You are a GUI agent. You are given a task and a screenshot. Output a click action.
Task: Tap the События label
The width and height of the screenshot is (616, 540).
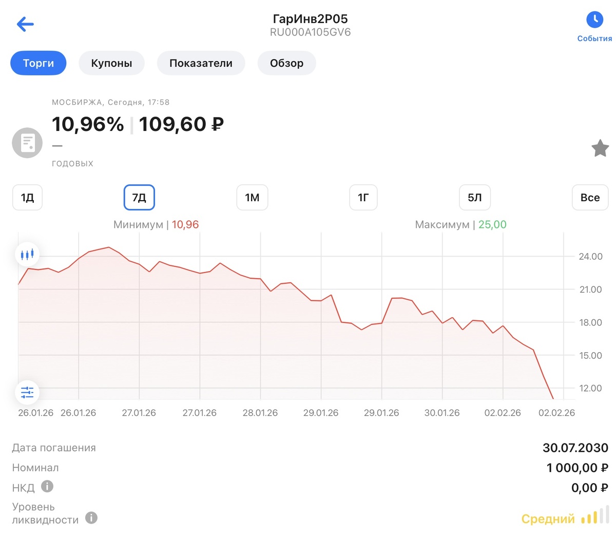594,38
